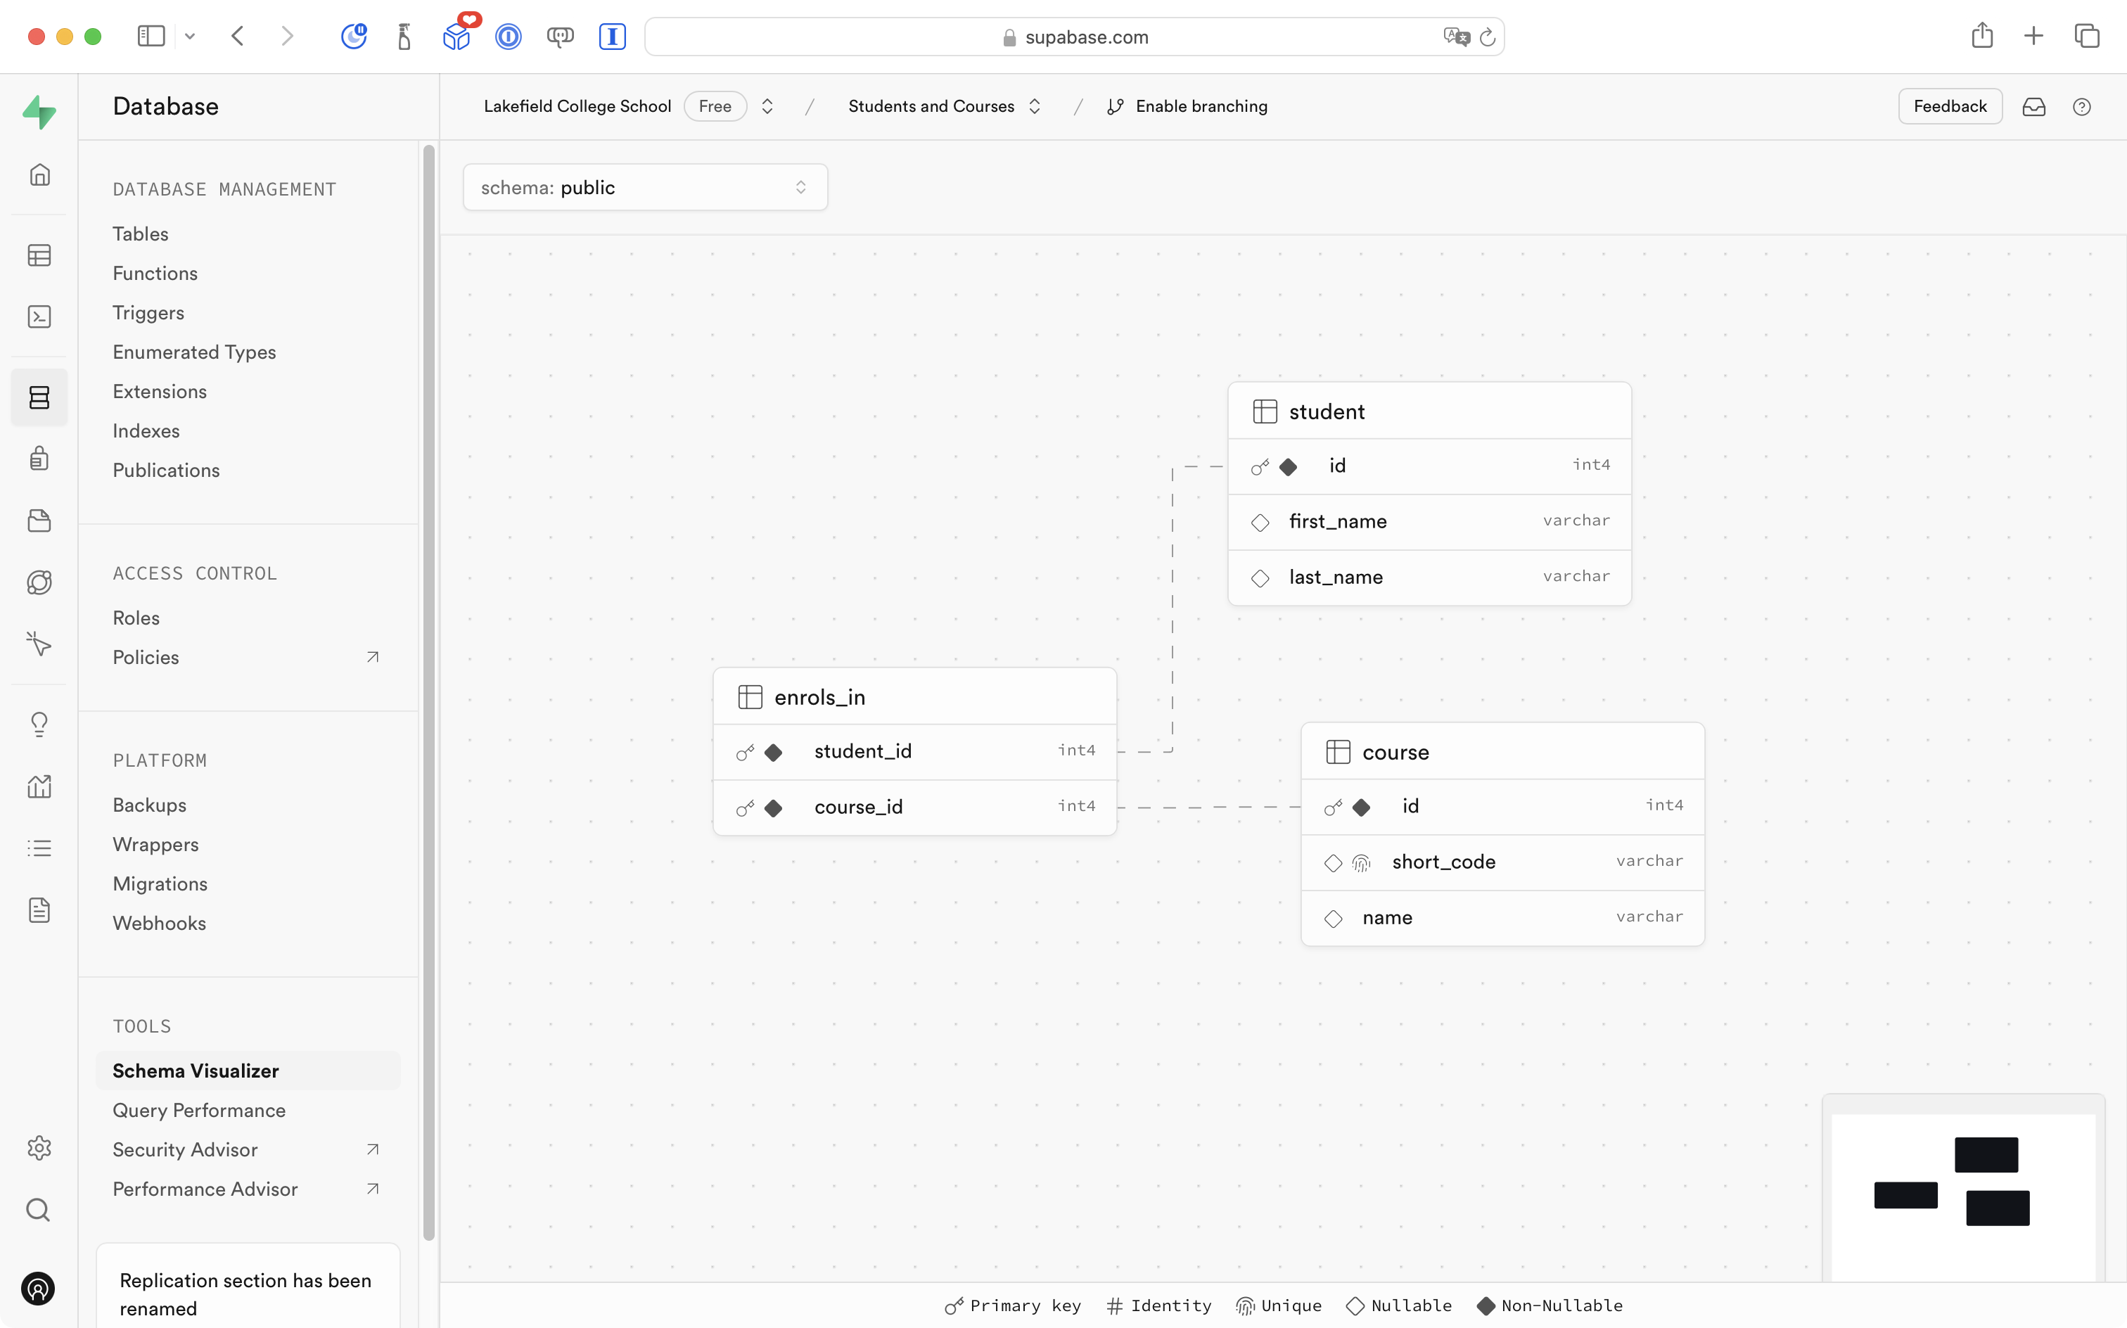Open the Tables menu item
The image size is (2127, 1328).
coord(141,234)
